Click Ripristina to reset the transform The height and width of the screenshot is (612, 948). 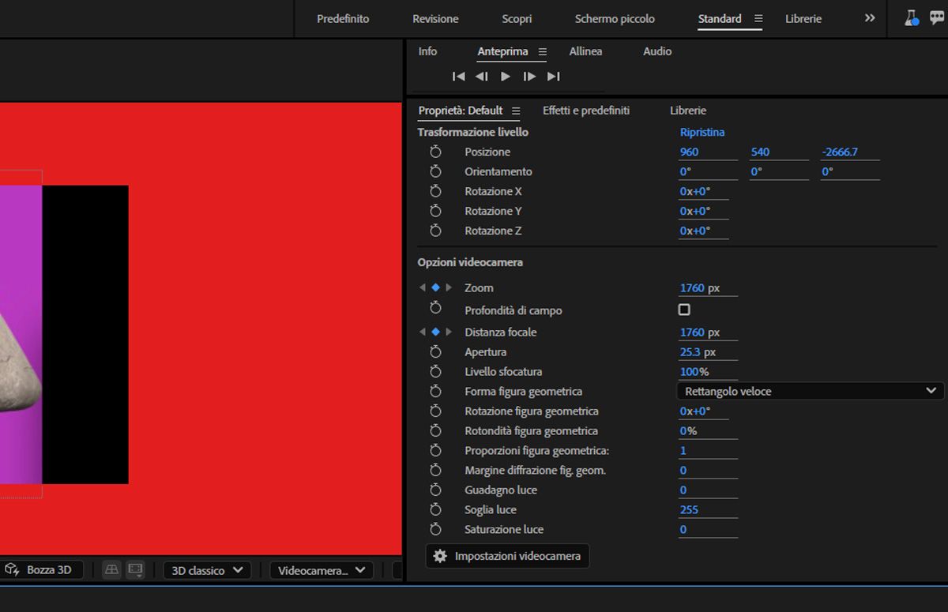[x=702, y=132]
